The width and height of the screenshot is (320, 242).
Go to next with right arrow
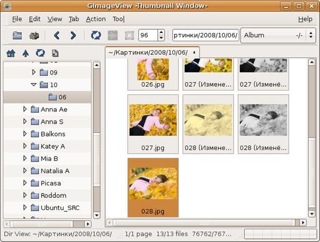point(73,36)
